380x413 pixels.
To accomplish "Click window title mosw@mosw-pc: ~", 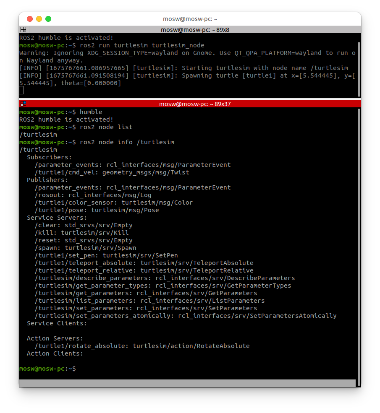I will [x=190, y=19].
